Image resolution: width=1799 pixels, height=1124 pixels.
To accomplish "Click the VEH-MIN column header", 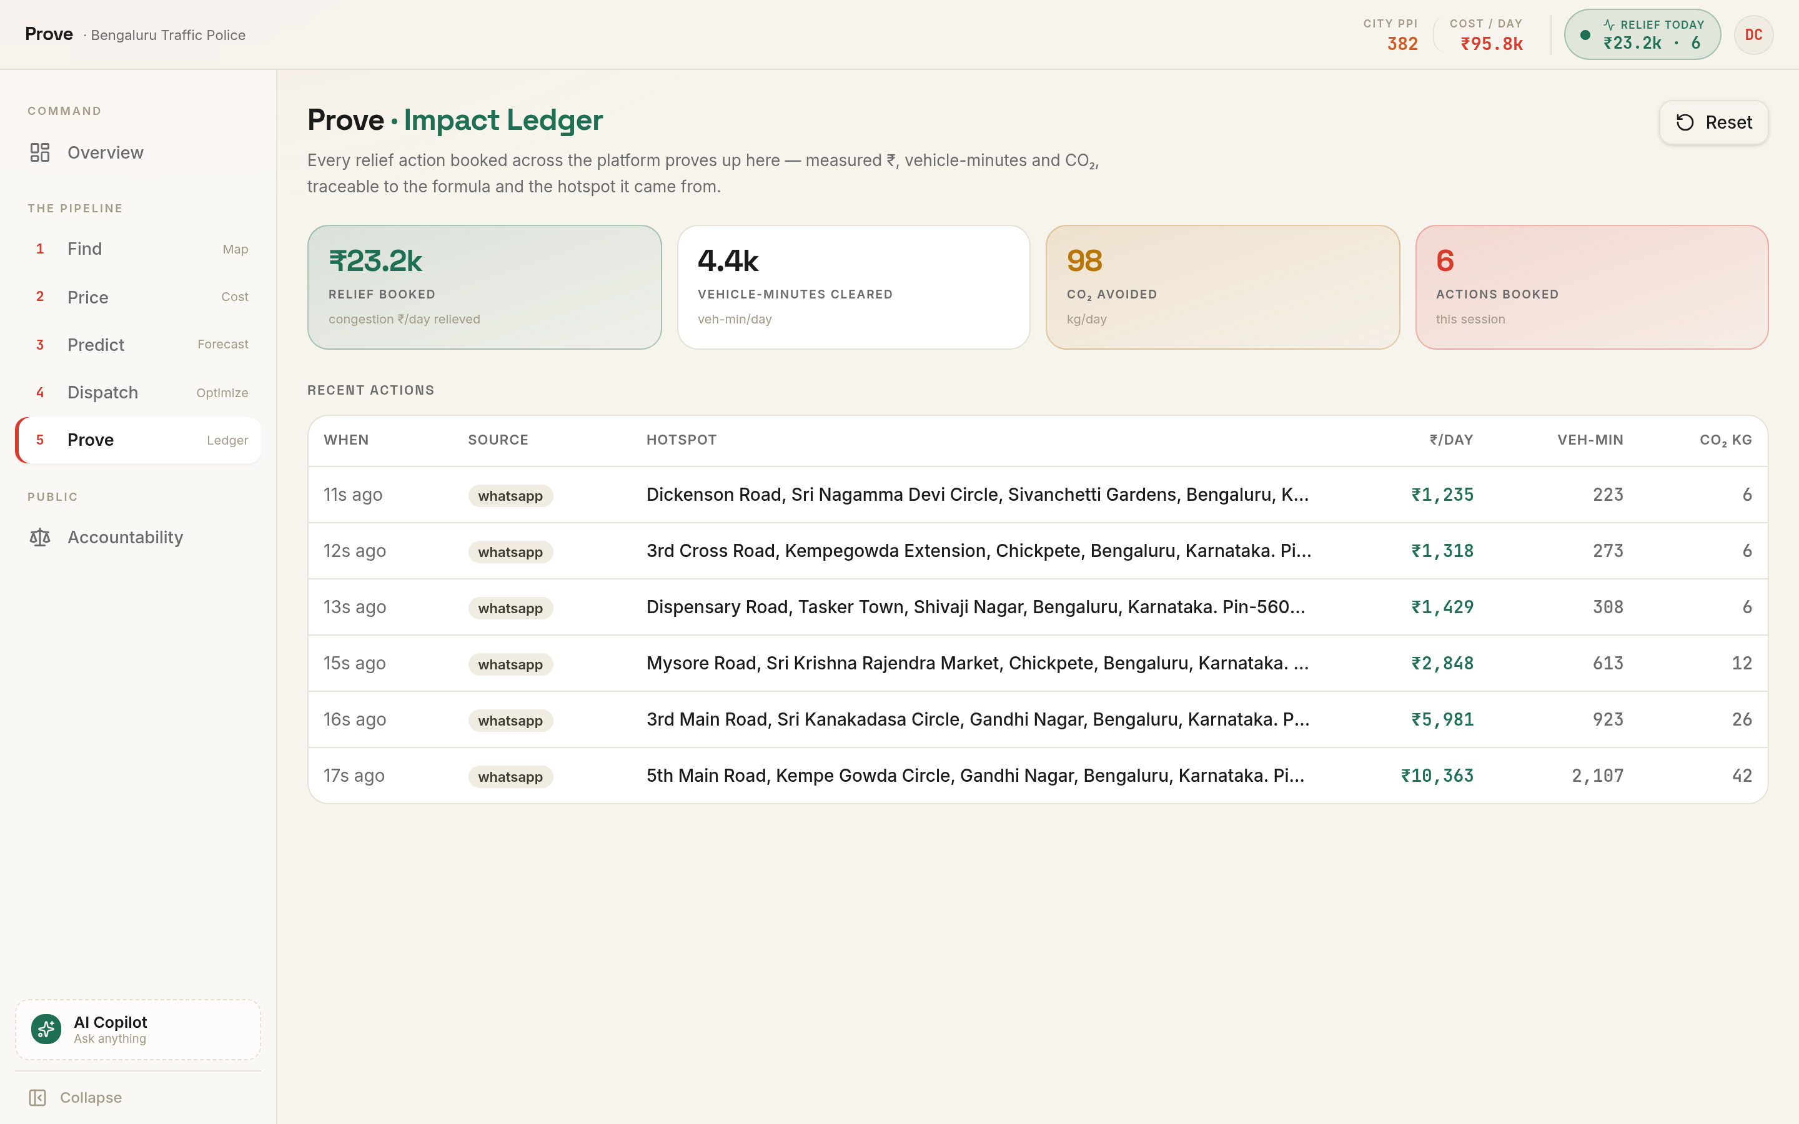I will (x=1590, y=440).
